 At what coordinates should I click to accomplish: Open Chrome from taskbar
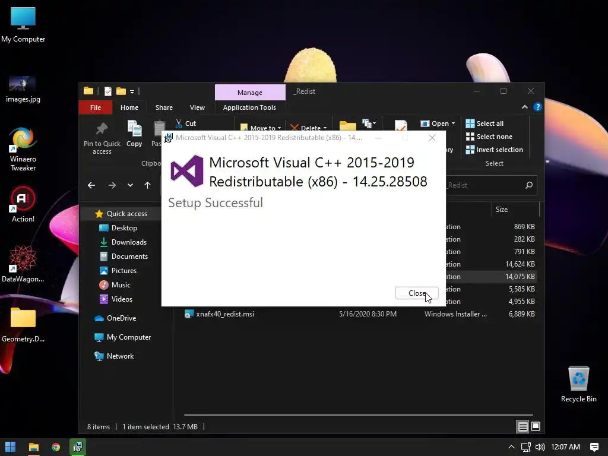[56, 447]
